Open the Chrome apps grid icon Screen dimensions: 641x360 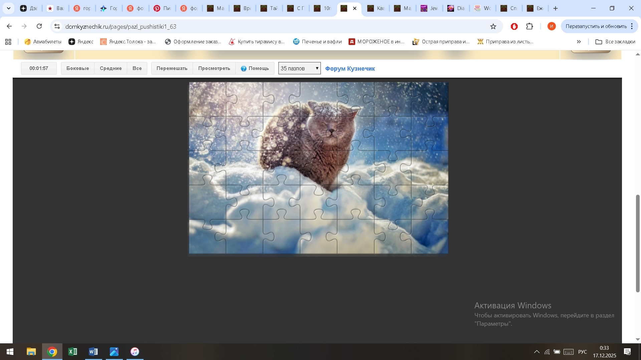(8, 42)
